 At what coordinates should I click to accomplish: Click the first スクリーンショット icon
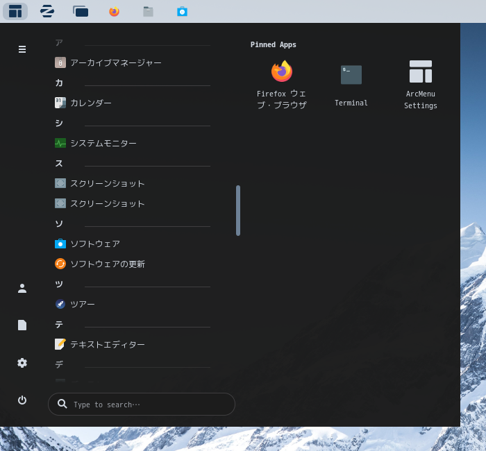(x=60, y=183)
